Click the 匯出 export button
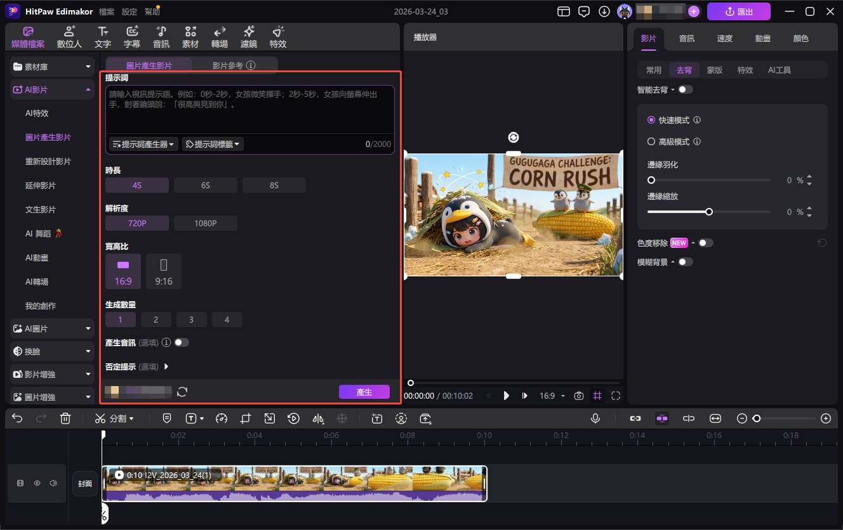This screenshot has height=530, width=843. tap(738, 11)
